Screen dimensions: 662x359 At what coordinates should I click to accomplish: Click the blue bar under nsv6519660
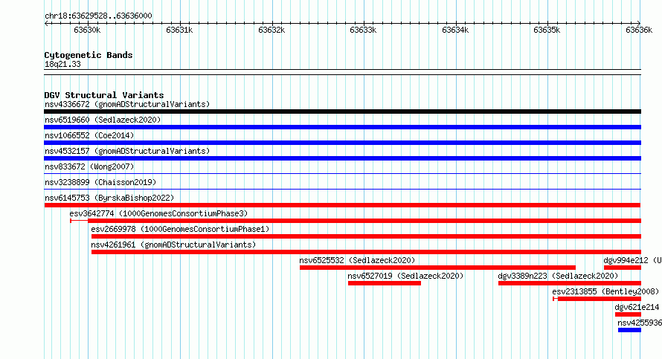(342, 127)
